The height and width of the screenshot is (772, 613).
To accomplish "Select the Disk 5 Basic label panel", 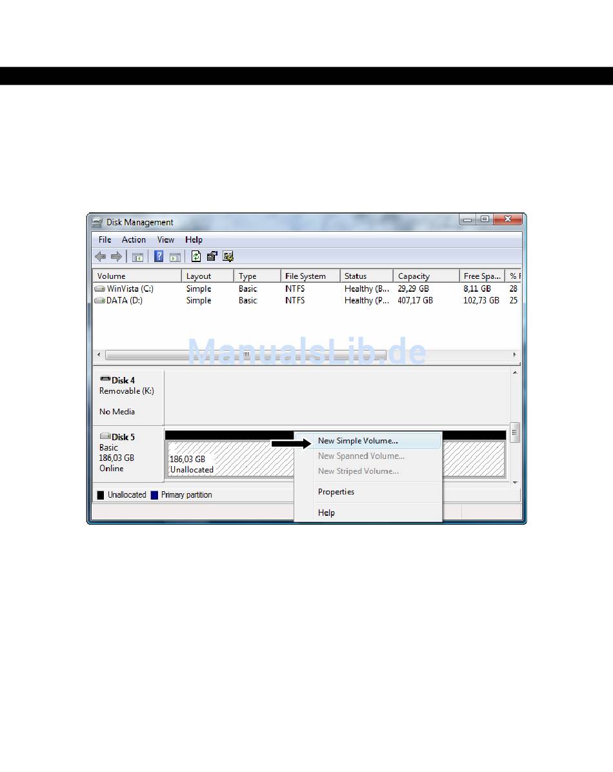I will point(128,454).
